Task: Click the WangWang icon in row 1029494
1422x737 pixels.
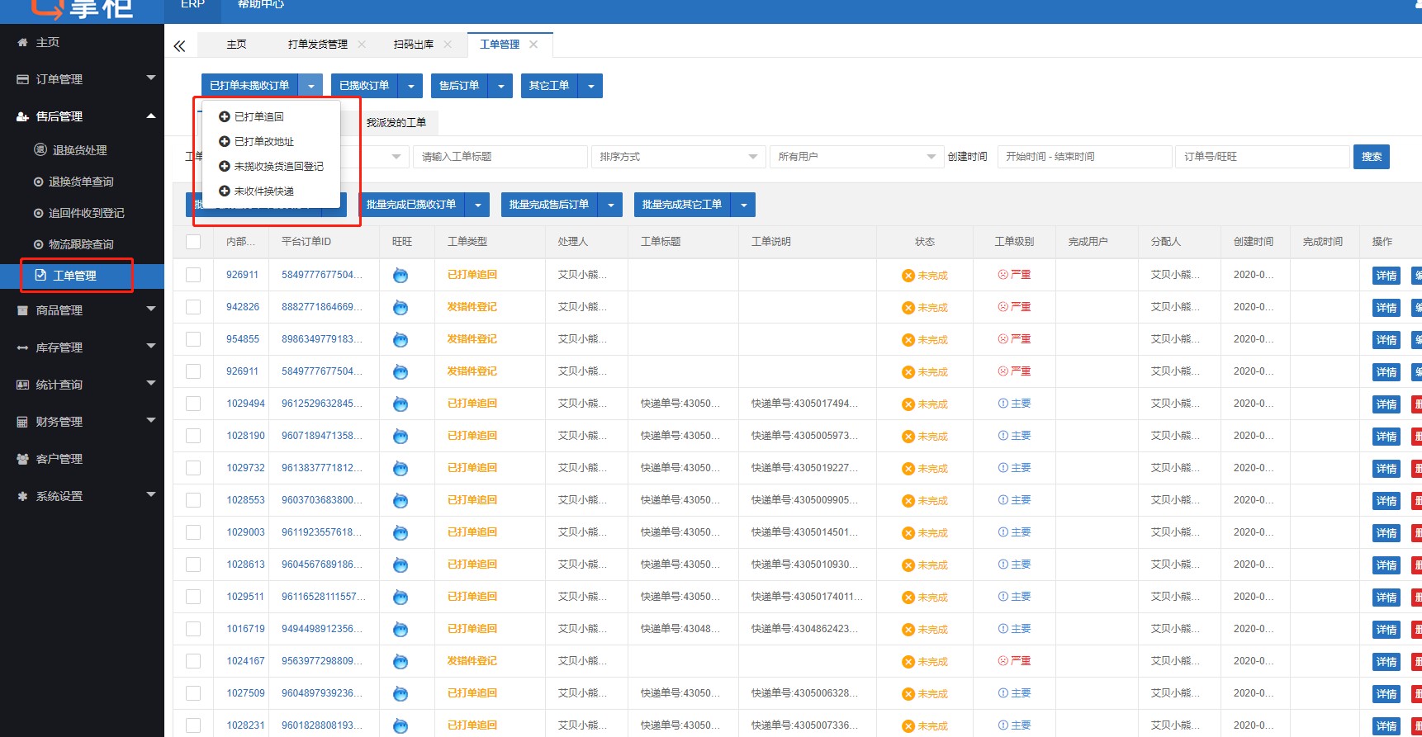Action: 401,404
